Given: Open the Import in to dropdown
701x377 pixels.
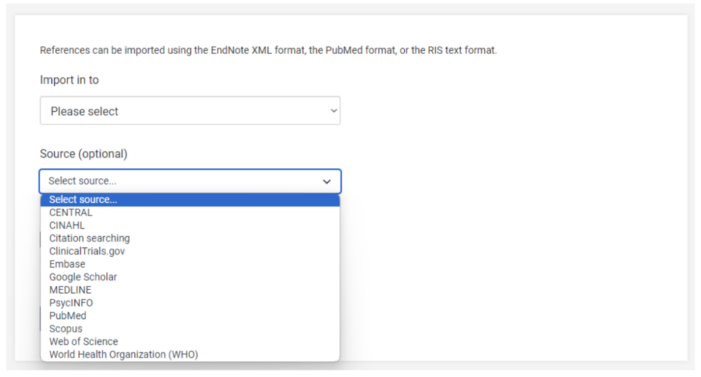Looking at the screenshot, I should pos(190,111).
